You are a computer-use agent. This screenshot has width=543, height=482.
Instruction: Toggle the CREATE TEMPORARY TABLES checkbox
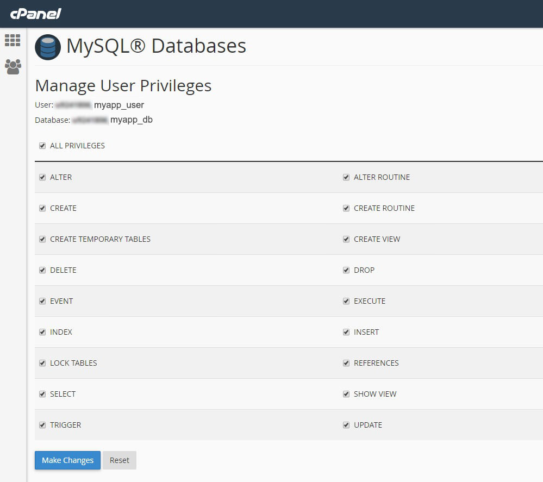click(x=42, y=239)
